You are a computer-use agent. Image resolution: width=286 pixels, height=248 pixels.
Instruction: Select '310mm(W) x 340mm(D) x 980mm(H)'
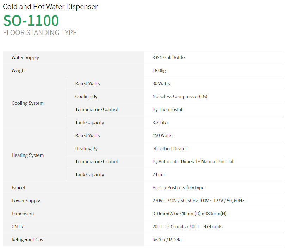(x=189, y=214)
